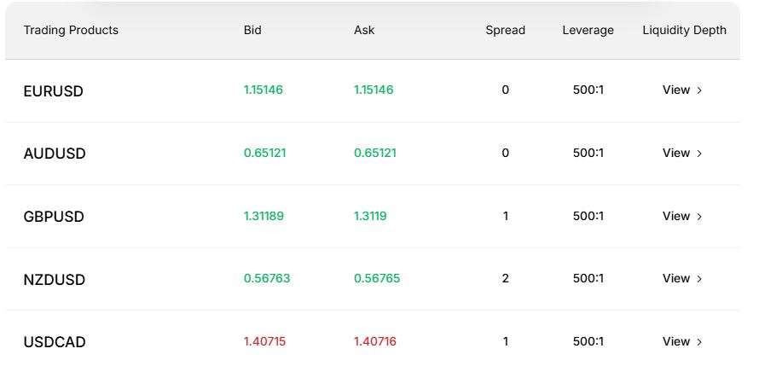Click the NZDUSD spread value 2
The height and width of the screenshot is (366, 759).
[506, 278]
